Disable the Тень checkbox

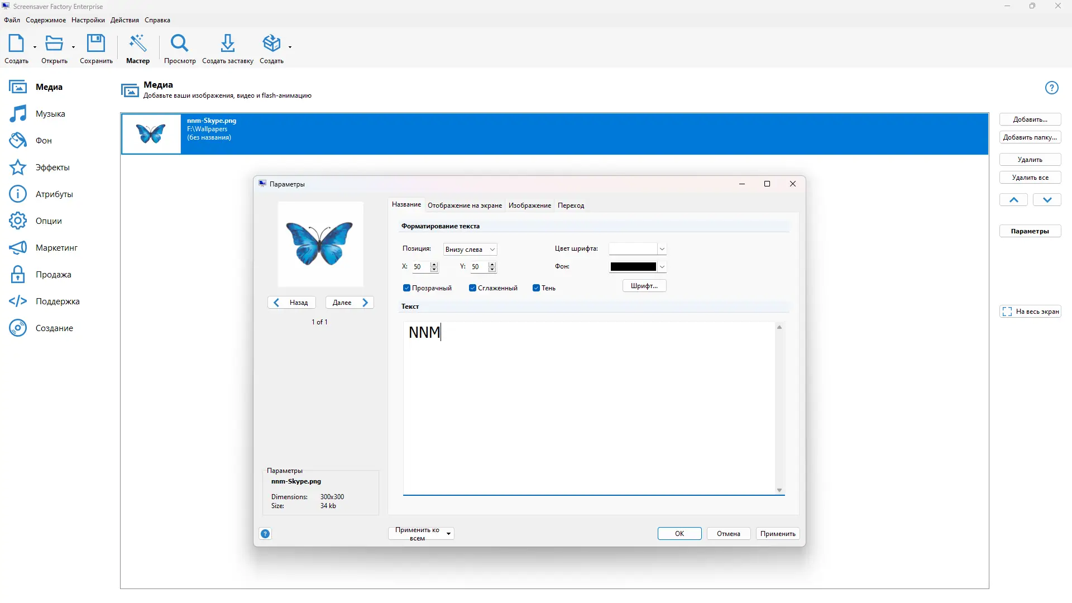536,288
